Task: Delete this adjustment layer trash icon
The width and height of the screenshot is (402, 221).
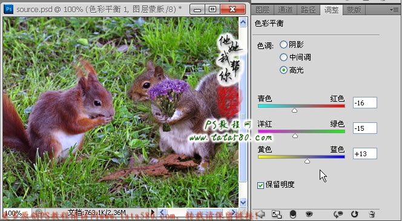Action: pos(372,214)
